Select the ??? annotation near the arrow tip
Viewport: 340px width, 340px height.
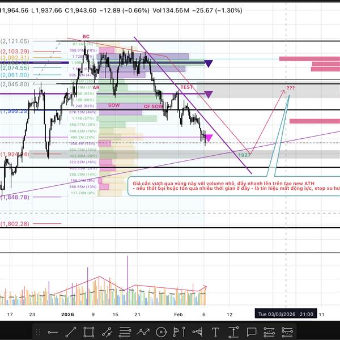tap(290, 88)
